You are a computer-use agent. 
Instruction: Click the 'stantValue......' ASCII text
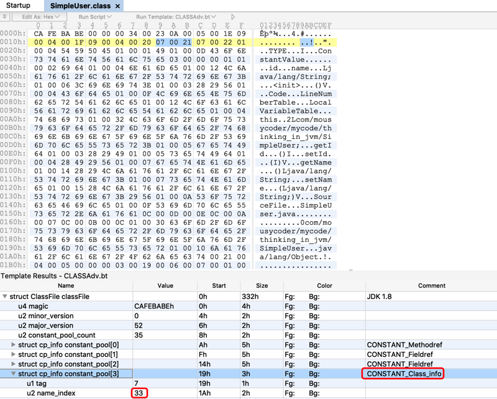(x=296, y=60)
